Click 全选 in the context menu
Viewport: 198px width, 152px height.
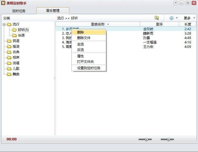(x=80, y=44)
